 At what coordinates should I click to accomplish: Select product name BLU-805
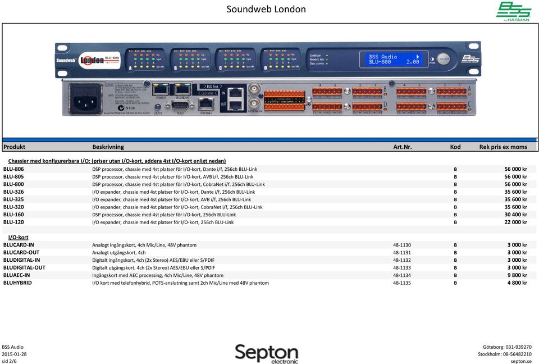[13, 176]
